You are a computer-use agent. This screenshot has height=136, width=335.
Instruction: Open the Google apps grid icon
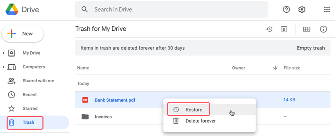coord(327,9)
